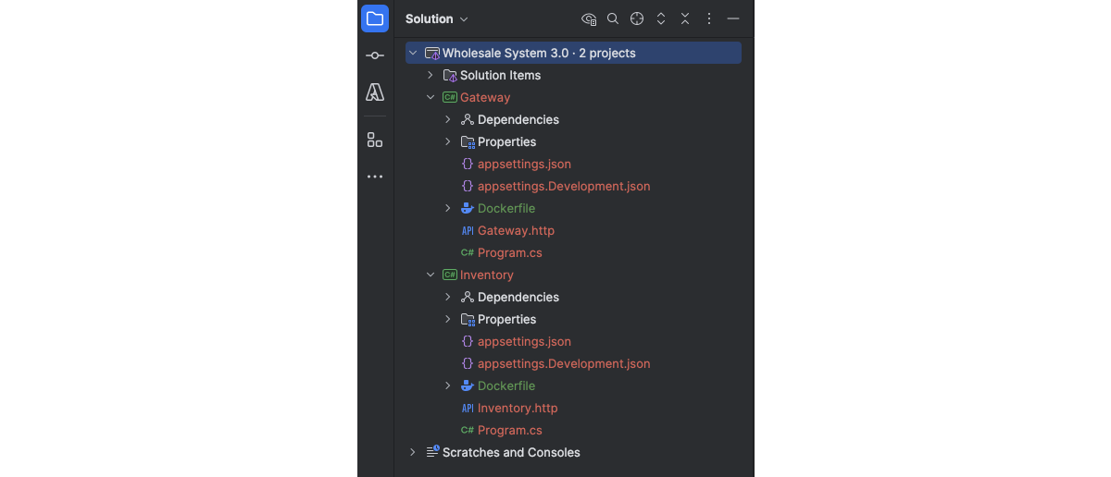Viewport: 1111px width, 477px height.
Task: Open appsettings.Development.json in Inventory project
Action: coord(564,363)
